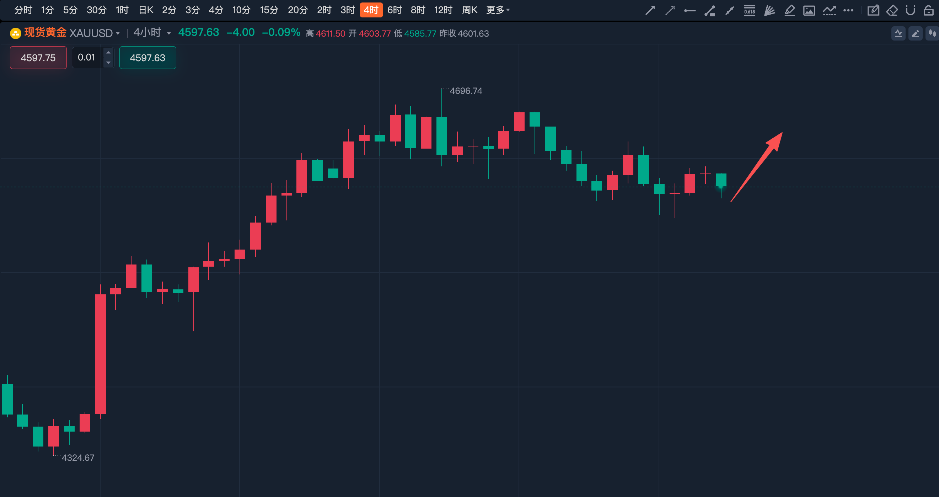Click the insert image icon
The width and height of the screenshot is (939, 497).
click(809, 10)
